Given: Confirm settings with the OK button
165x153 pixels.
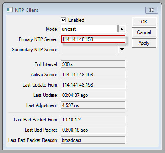Looking at the screenshot, I should point(144,22).
